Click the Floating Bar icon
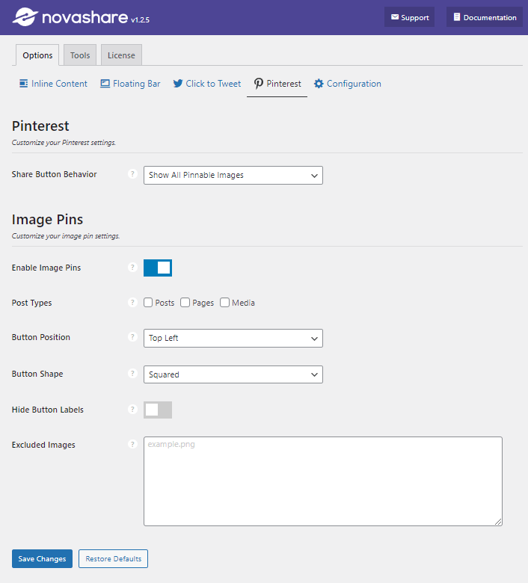Image resolution: width=528 pixels, height=583 pixels. (105, 83)
